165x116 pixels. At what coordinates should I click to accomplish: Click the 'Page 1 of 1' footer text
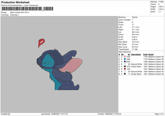(x=159, y=114)
